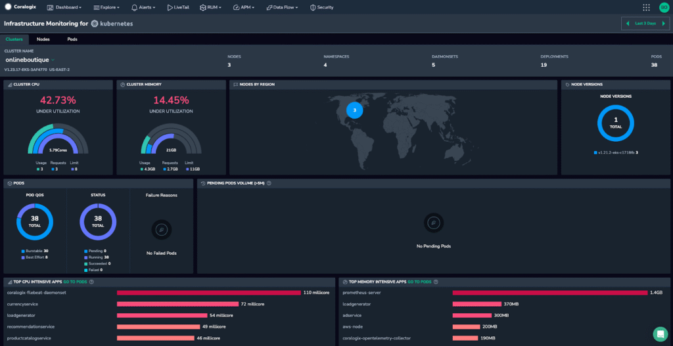The height and width of the screenshot is (346, 673).
Task: Select the coralogix-filebeat-daemonset row
Action: tap(169, 293)
